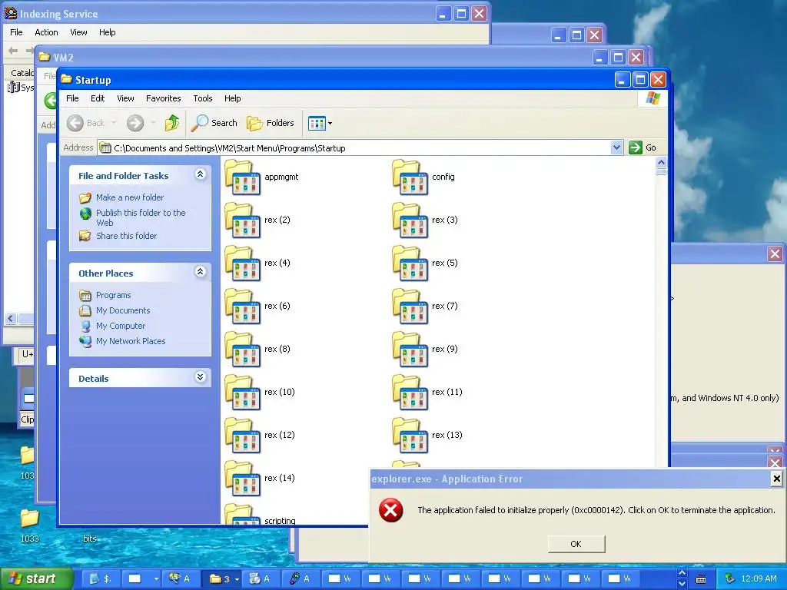Screen dimensions: 787x590
Task: Click OK in Application Error dialog
Action: click(x=576, y=544)
